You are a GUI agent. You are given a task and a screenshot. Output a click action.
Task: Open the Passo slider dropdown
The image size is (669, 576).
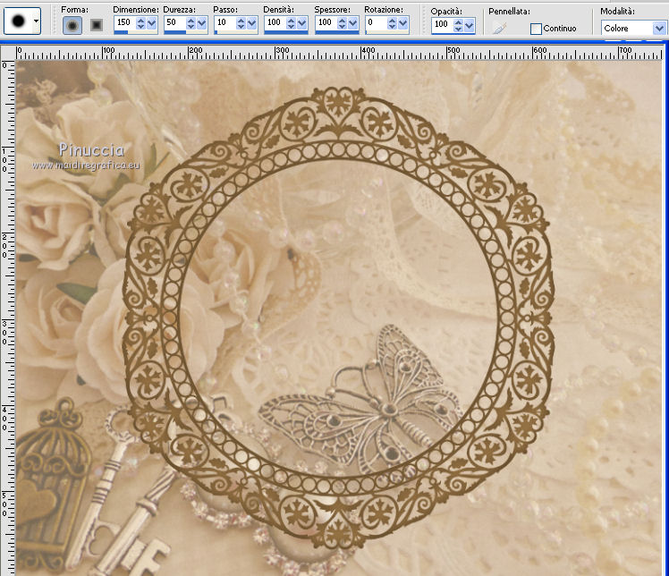click(252, 23)
